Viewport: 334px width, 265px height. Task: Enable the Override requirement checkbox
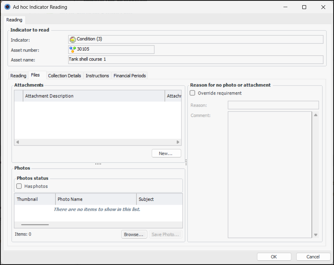pyautogui.click(x=192, y=93)
